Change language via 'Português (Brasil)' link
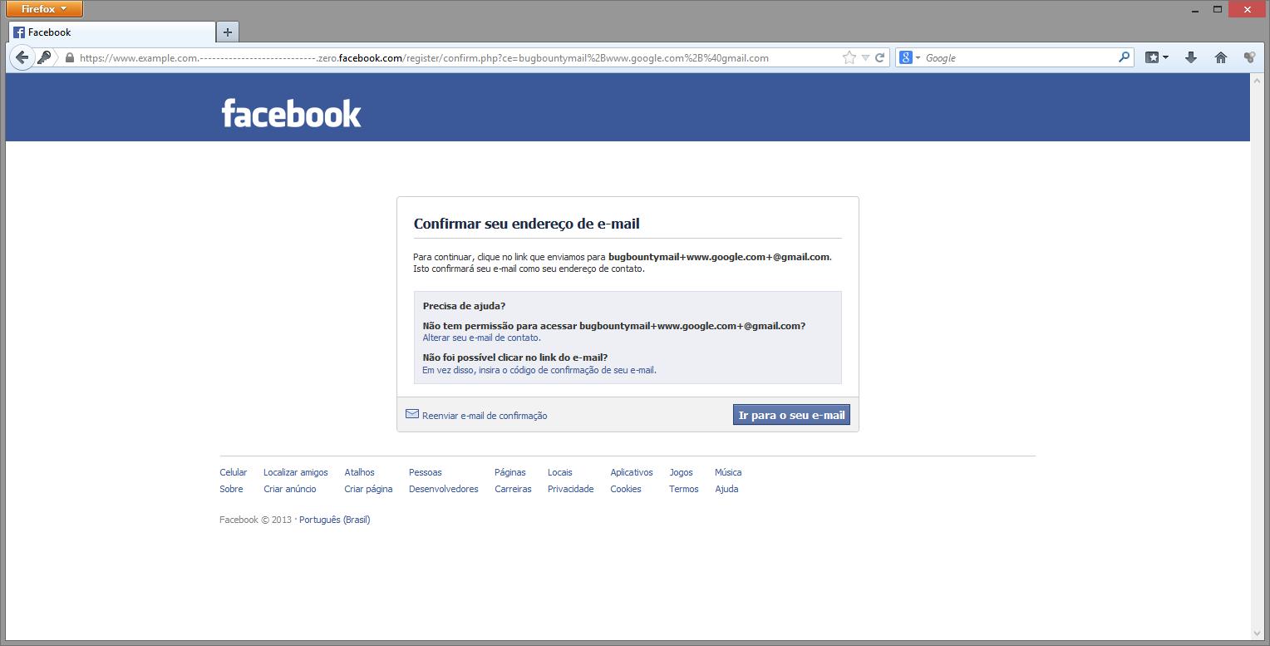 coord(335,520)
